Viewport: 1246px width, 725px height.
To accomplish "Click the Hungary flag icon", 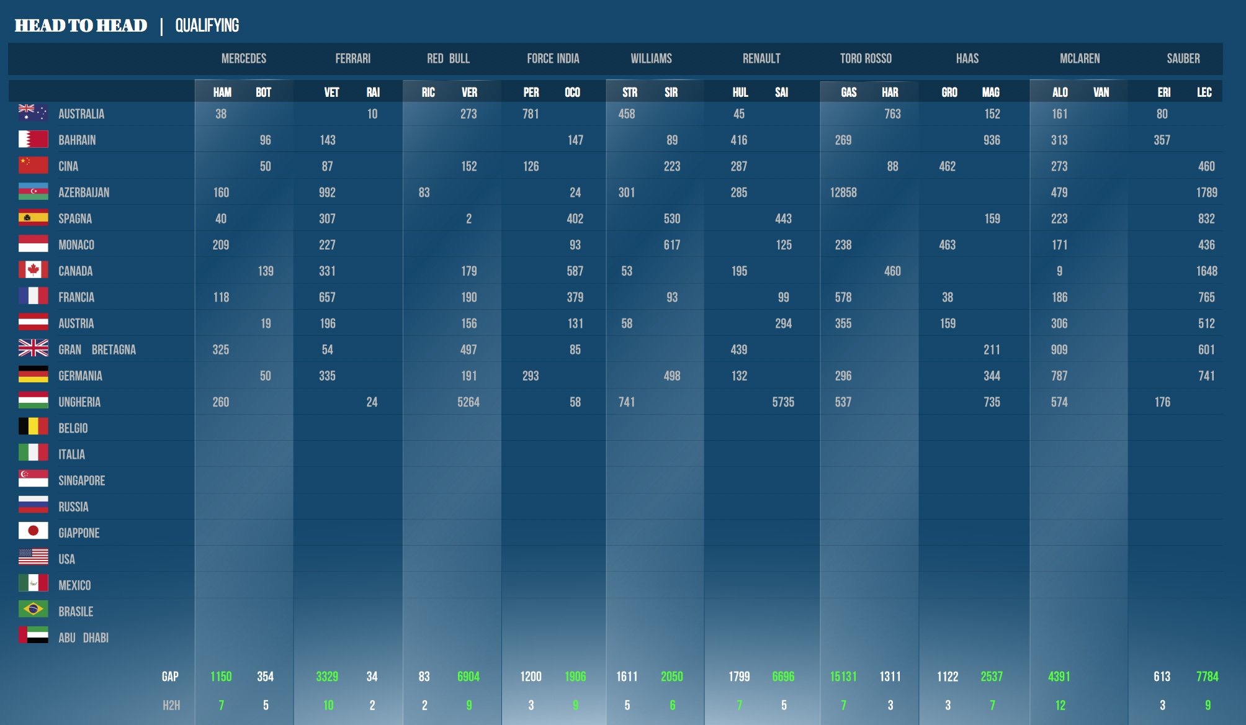I will (34, 401).
